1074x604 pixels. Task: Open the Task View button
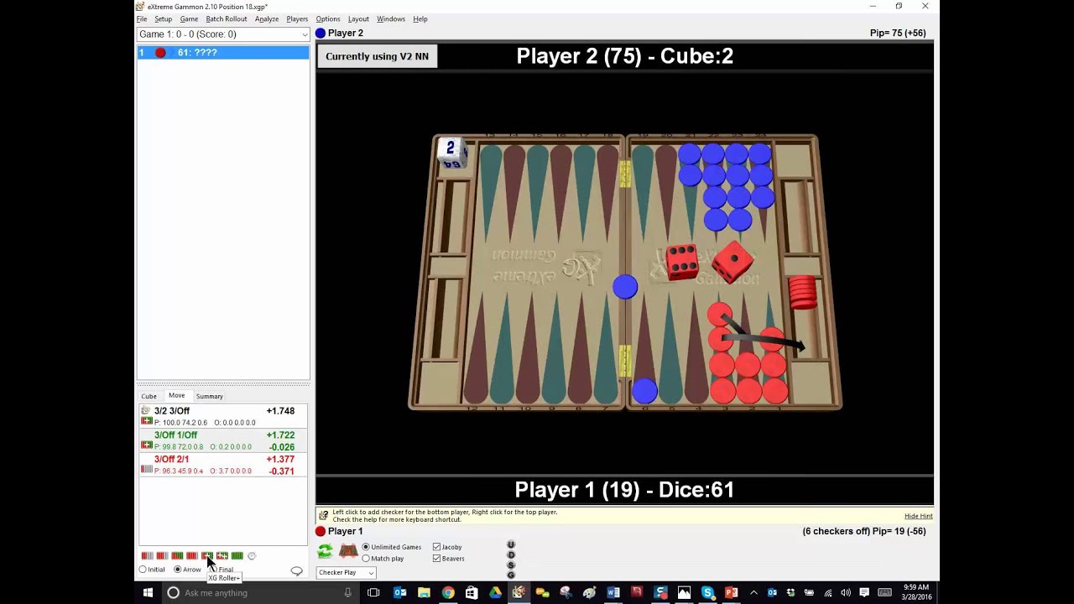point(373,592)
